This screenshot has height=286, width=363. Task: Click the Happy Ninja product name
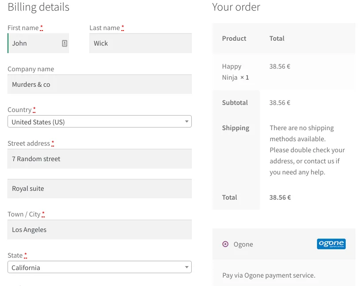[x=232, y=72]
